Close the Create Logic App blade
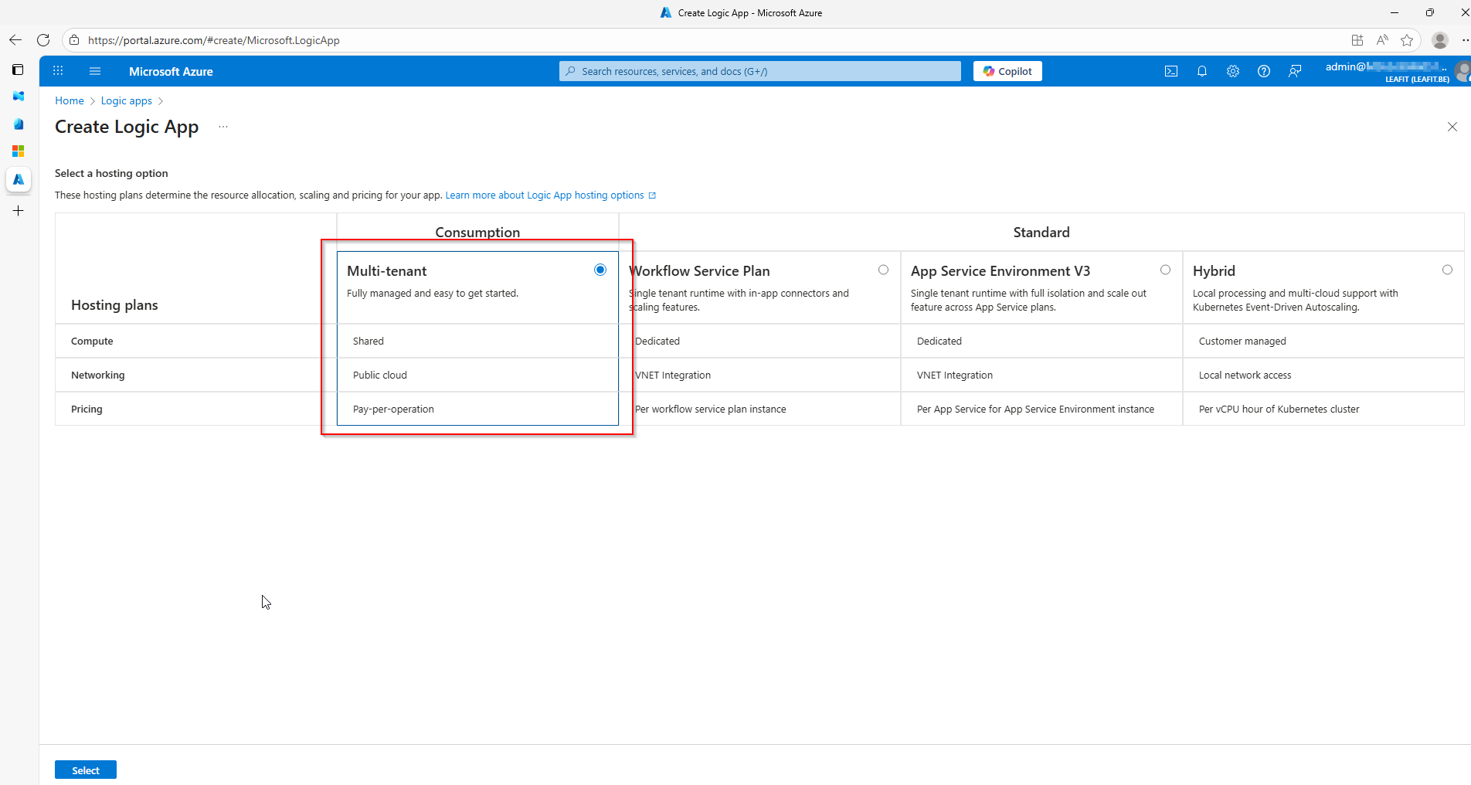The width and height of the screenshot is (1471, 785). tap(1452, 127)
